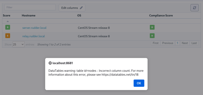Viewport: 203px width, 95px height.
Task: Sort the table by the OS column header
Action: 79,15
